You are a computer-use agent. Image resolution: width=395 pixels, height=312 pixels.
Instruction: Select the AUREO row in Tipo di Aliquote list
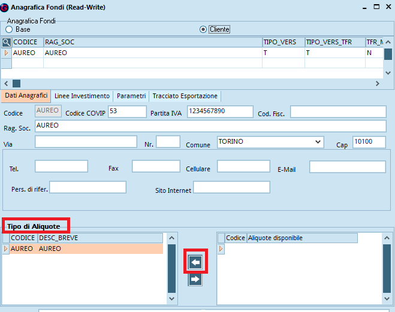tap(86, 249)
